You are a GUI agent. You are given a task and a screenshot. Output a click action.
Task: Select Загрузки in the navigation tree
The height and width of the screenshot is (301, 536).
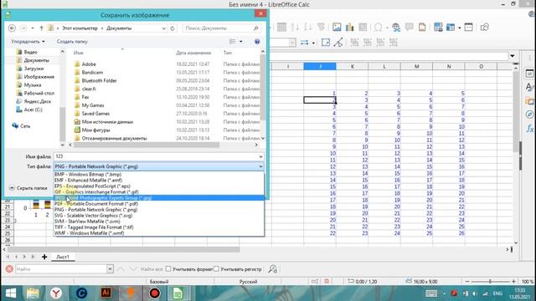point(33,69)
